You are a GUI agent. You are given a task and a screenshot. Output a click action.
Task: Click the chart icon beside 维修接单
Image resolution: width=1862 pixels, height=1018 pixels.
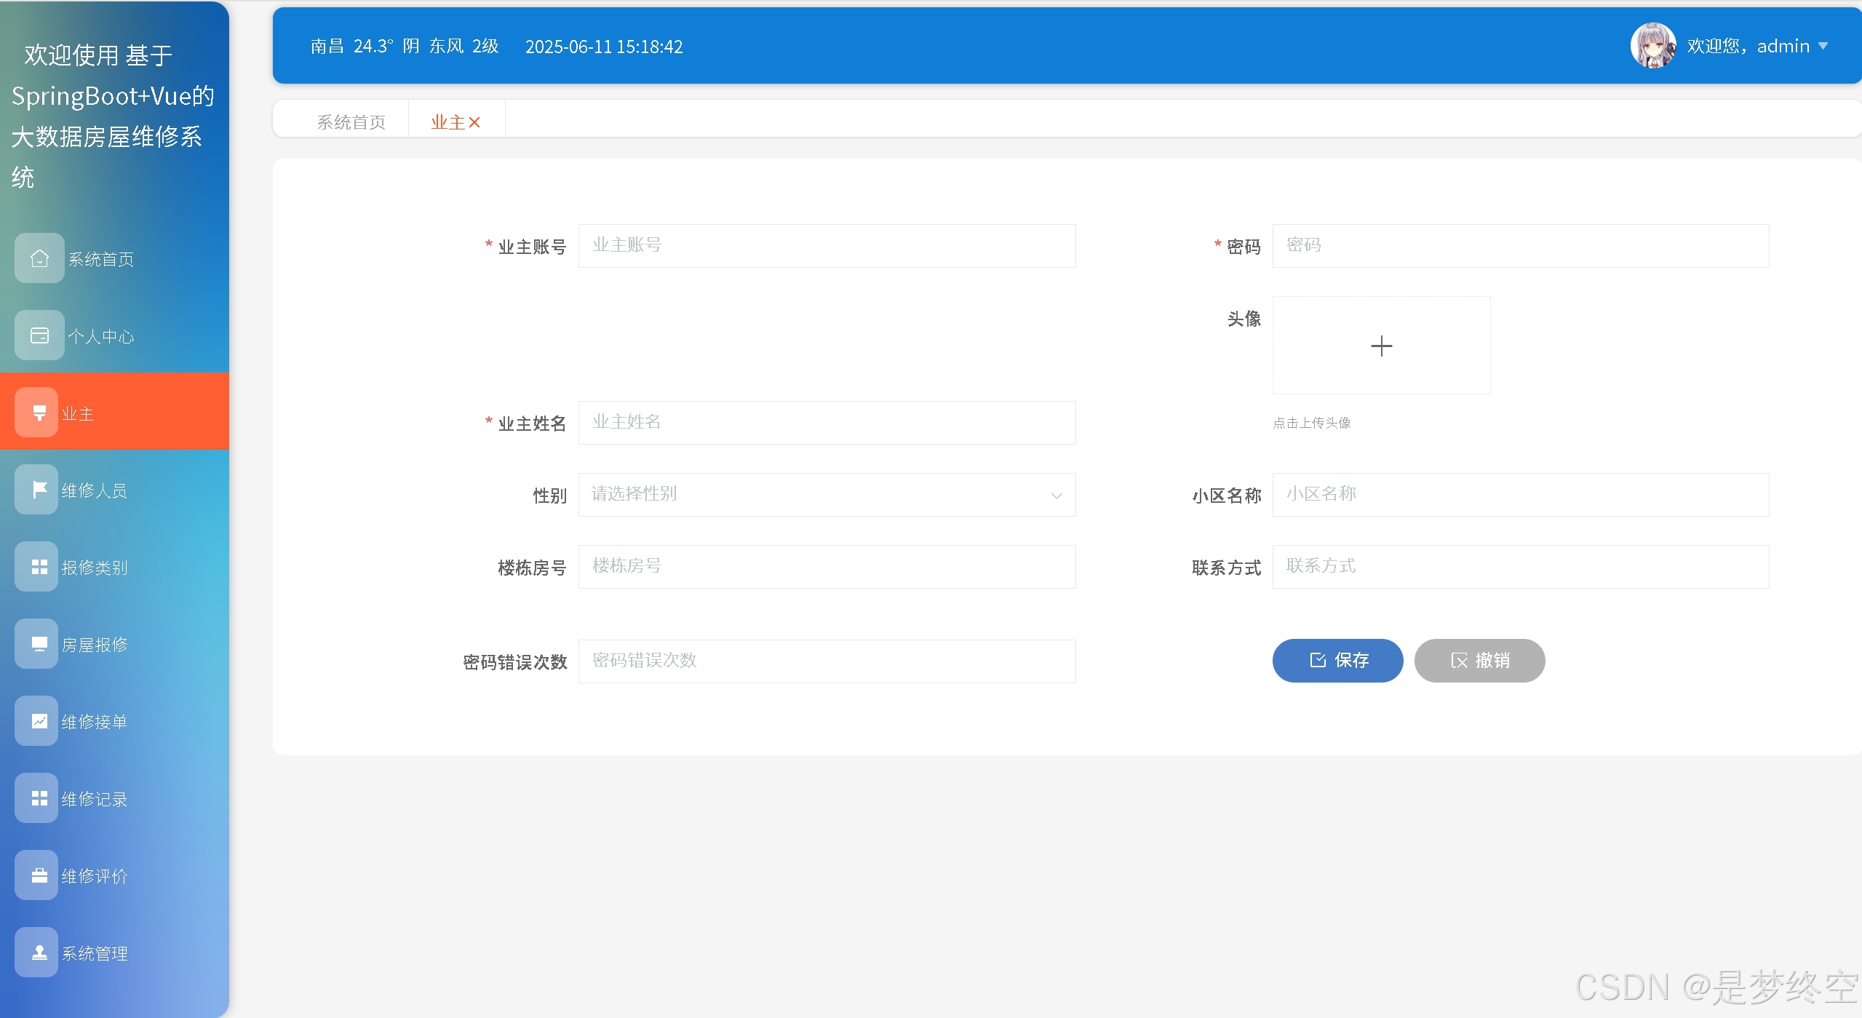[39, 721]
